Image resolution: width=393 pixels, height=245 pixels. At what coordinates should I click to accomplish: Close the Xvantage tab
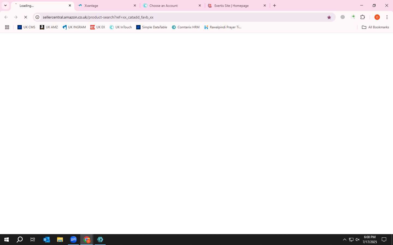click(135, 5)
